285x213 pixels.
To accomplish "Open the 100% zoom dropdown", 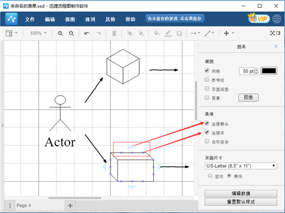I will click(38, 33).
